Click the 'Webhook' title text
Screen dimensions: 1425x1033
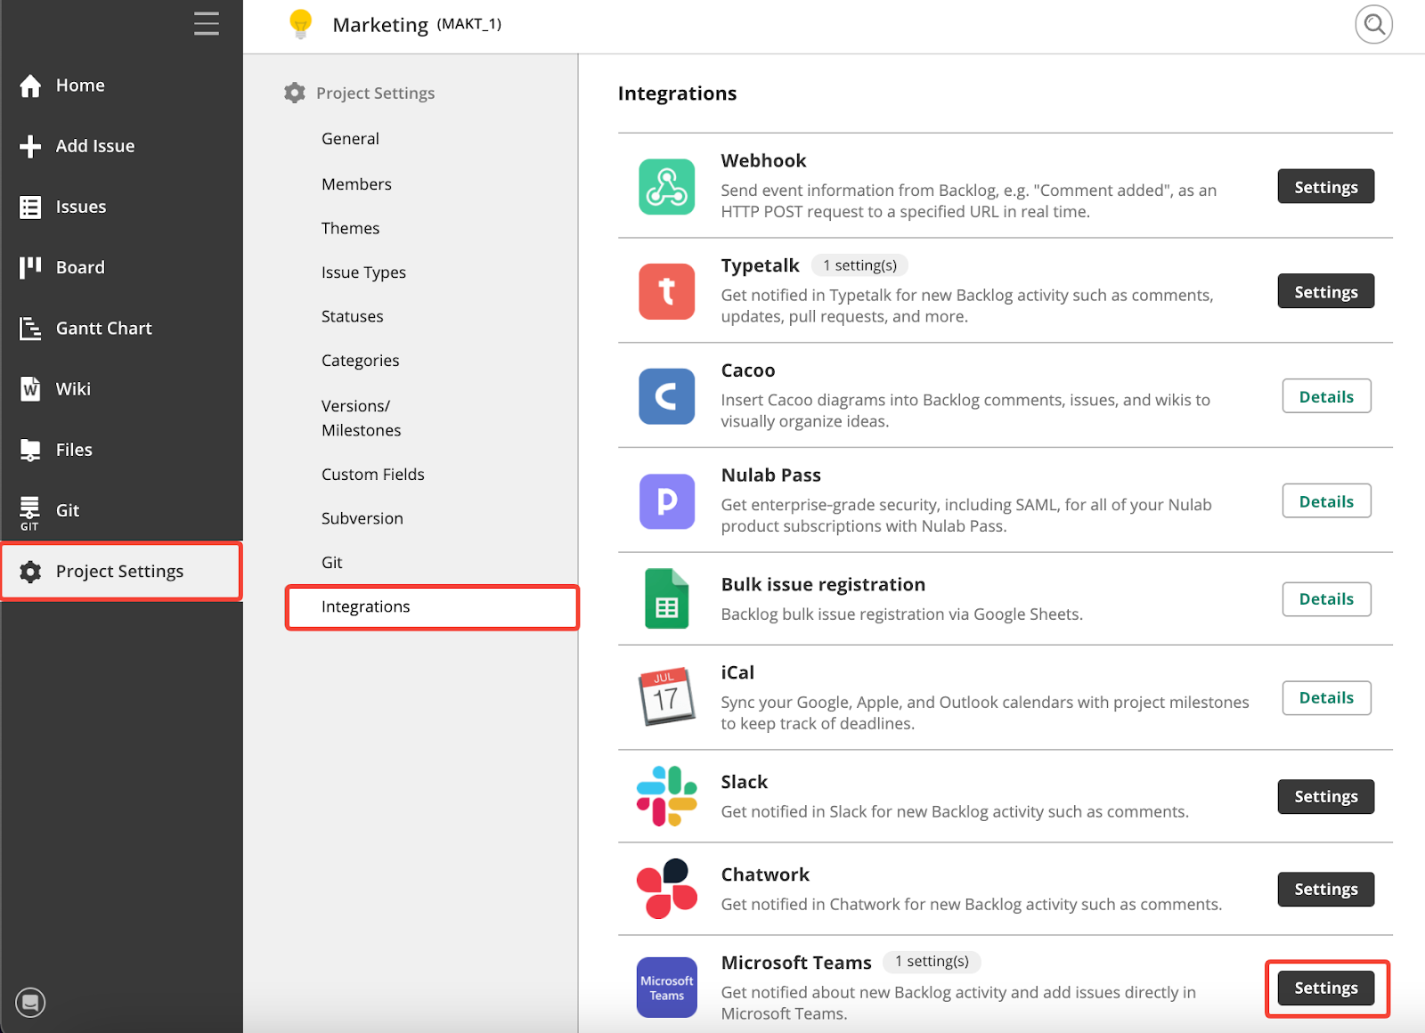pyautogui.click(x=763, y=161)
